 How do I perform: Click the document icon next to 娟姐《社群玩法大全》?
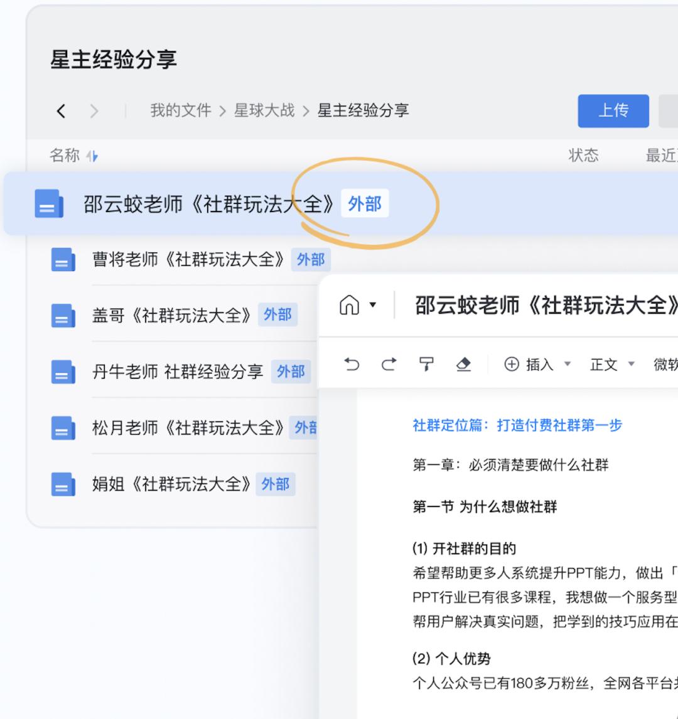pyautogui.click(x=62, y=484)
